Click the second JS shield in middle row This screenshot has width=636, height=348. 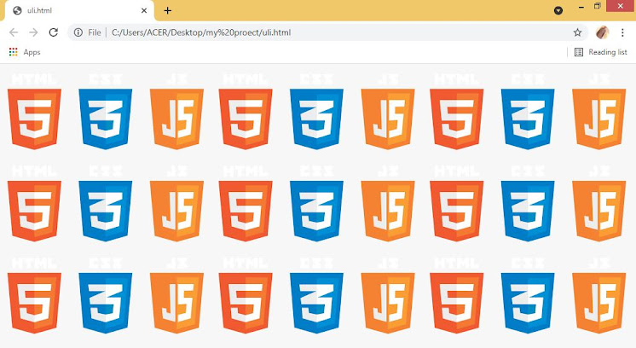pos(388,211)
